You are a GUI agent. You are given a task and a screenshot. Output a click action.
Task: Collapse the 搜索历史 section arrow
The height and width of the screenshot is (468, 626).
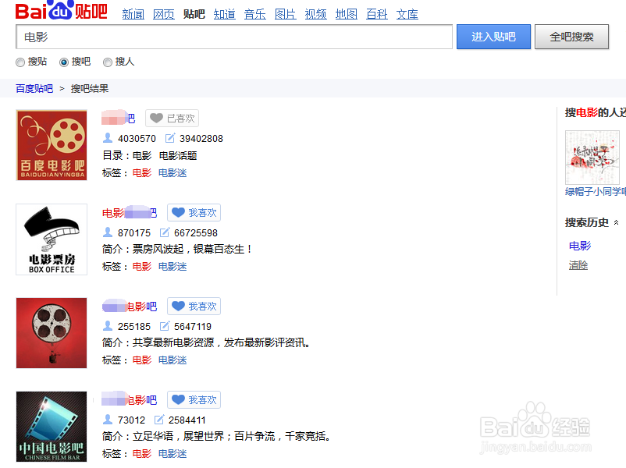pyautogui.click(x=616, y=222)
